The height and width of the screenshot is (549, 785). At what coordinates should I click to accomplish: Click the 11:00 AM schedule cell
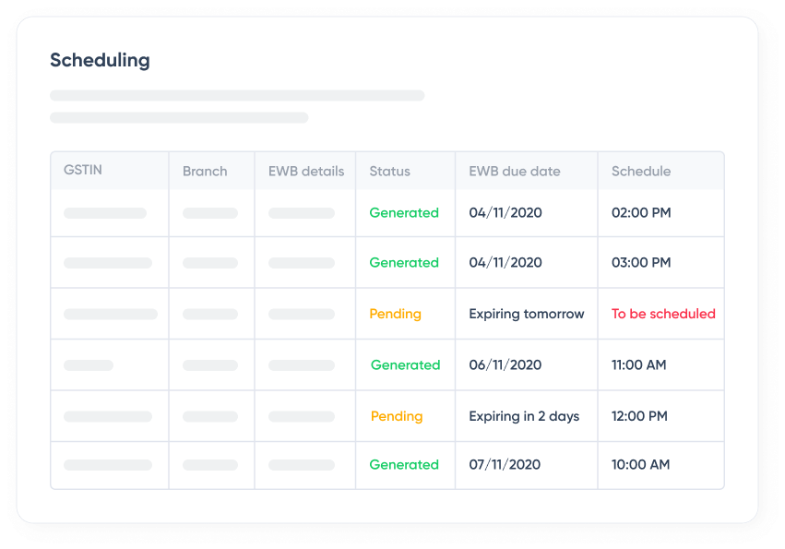pyautogui.click(x=638, y=364)
